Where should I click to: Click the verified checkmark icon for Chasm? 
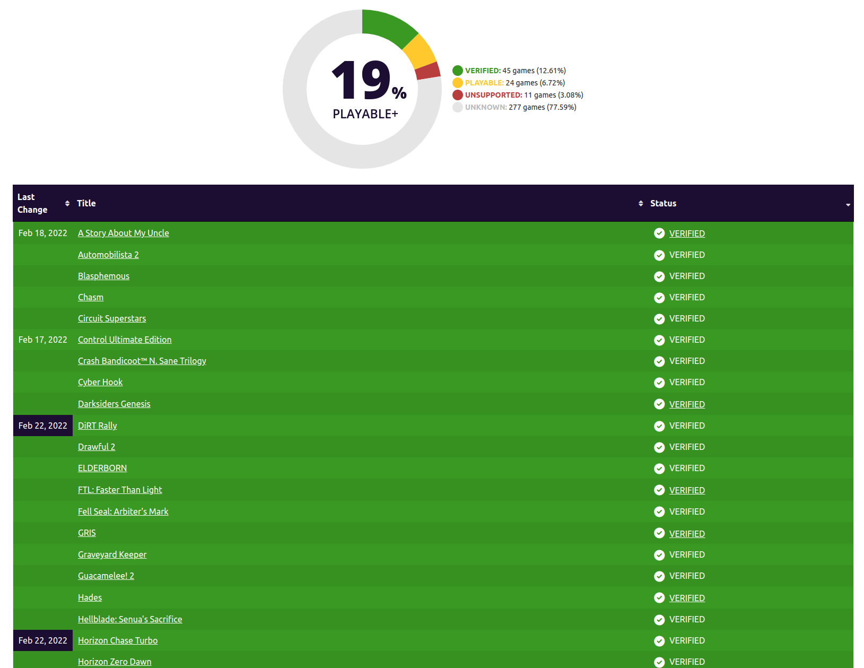click(659, 298)
